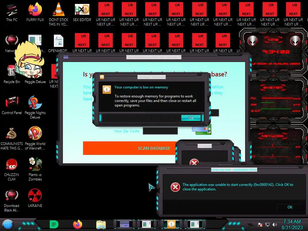Screen dimensions: 308x231
Task: Launch Peggle Nights Deluxe
Action: point(35,107)
